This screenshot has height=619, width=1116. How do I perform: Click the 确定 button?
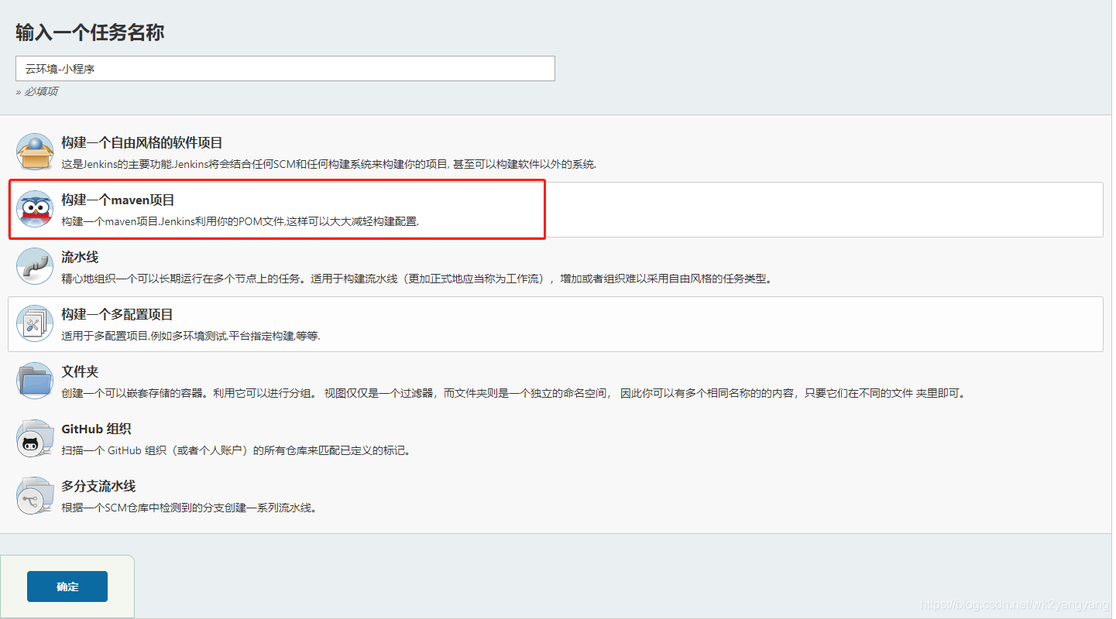click(x=67, y=587)
